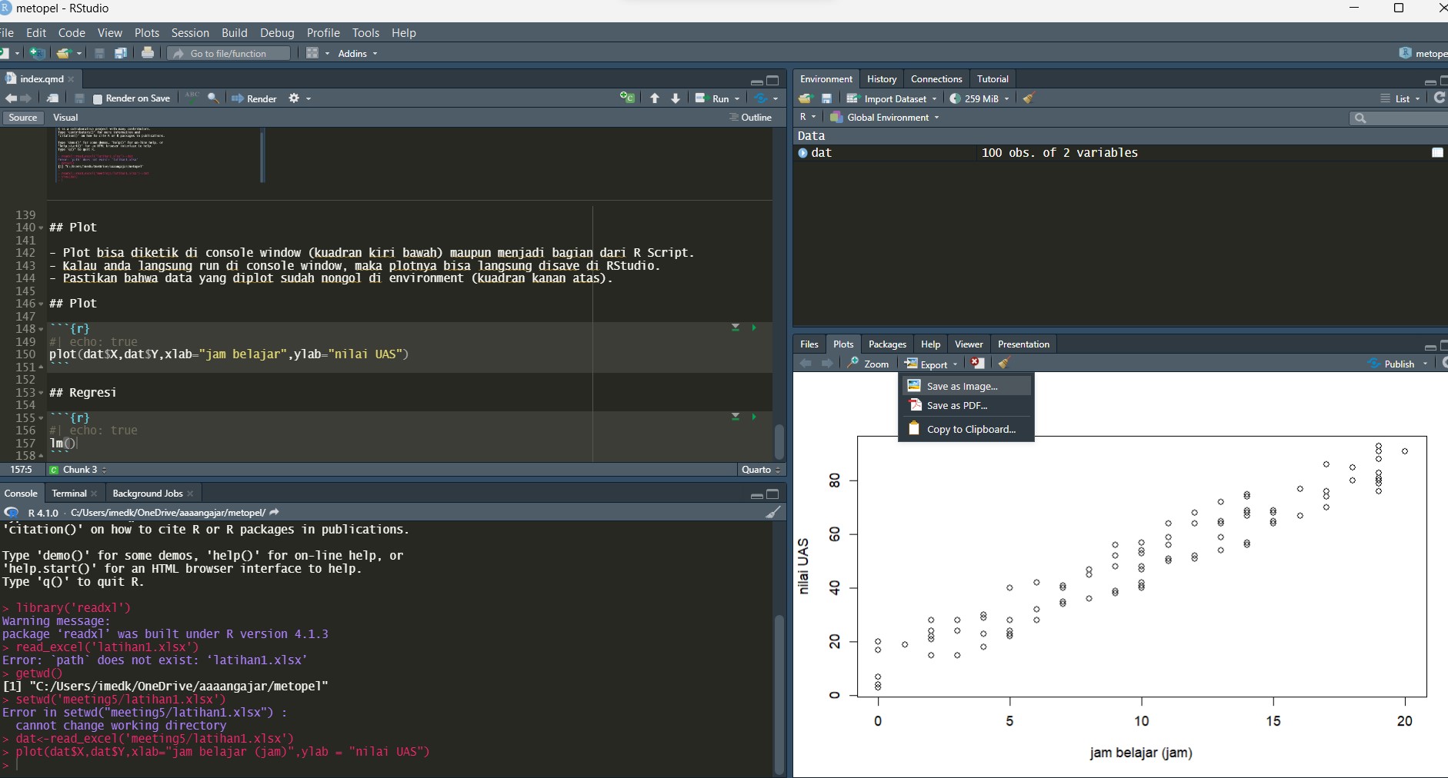Open the Render settings gear icon
This screenshot has width=1448, height=778.
(x=295, y=98)
